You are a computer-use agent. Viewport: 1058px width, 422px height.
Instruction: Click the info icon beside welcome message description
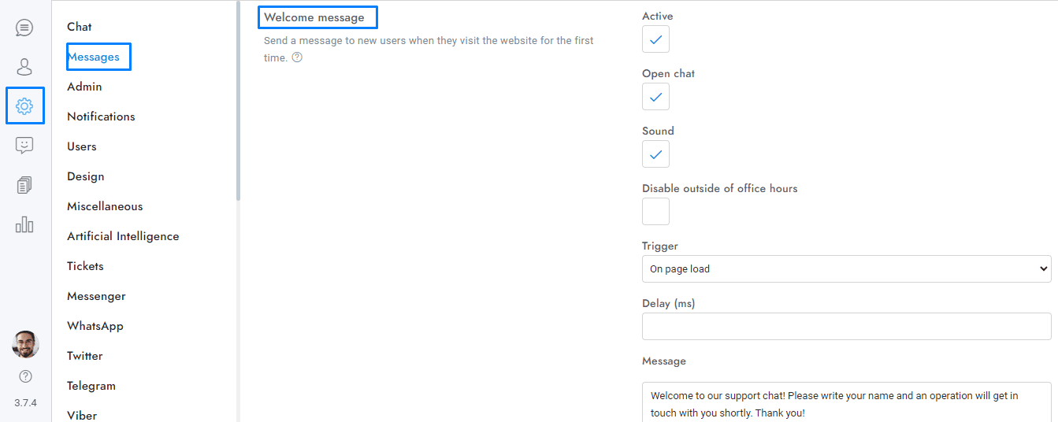coord(297,57)
